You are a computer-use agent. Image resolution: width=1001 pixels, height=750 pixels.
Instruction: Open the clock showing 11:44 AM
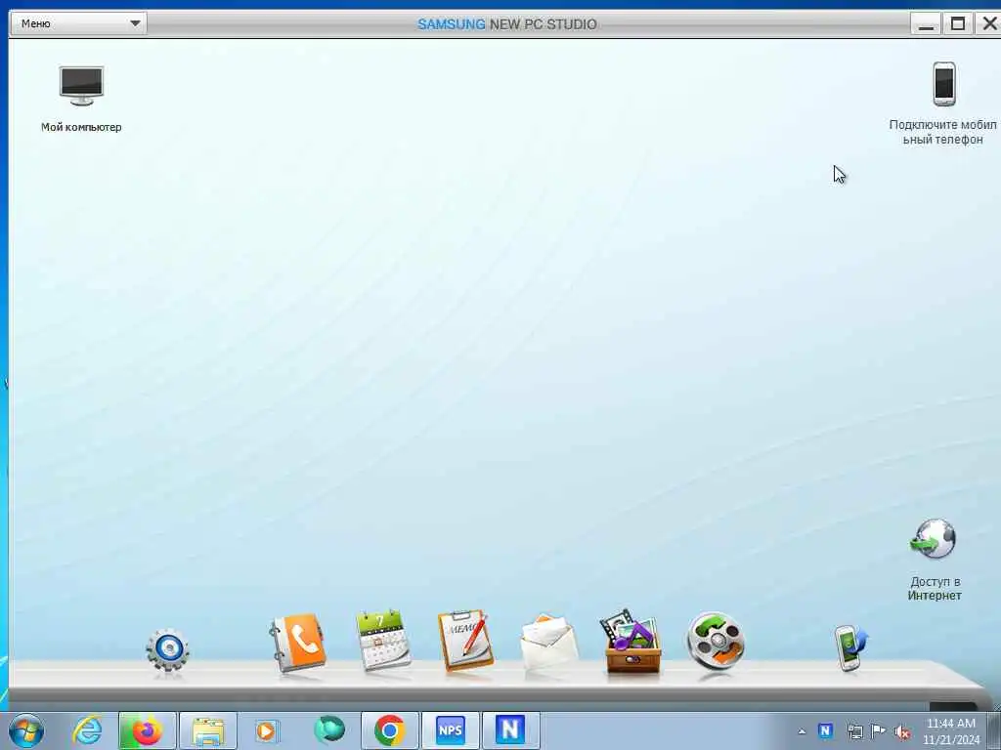click(x=950, y=731)
